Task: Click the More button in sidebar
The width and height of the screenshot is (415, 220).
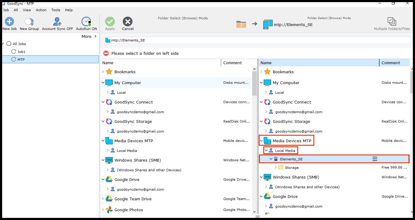Action: point(89,36)
